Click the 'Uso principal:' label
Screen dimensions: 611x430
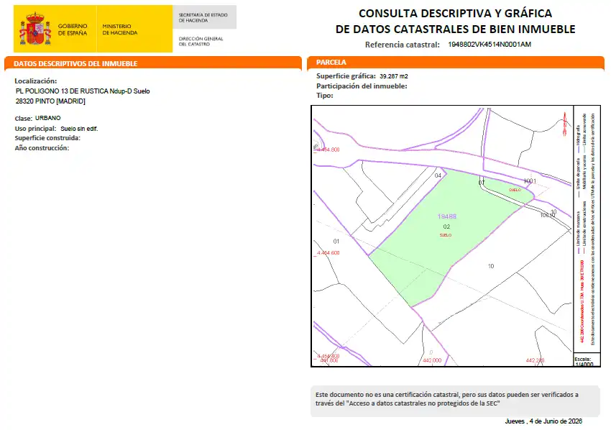(35, 129)
